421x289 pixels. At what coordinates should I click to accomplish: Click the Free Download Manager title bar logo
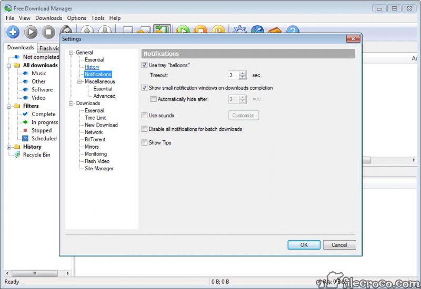pyautogui.click(x=8, y=8)
